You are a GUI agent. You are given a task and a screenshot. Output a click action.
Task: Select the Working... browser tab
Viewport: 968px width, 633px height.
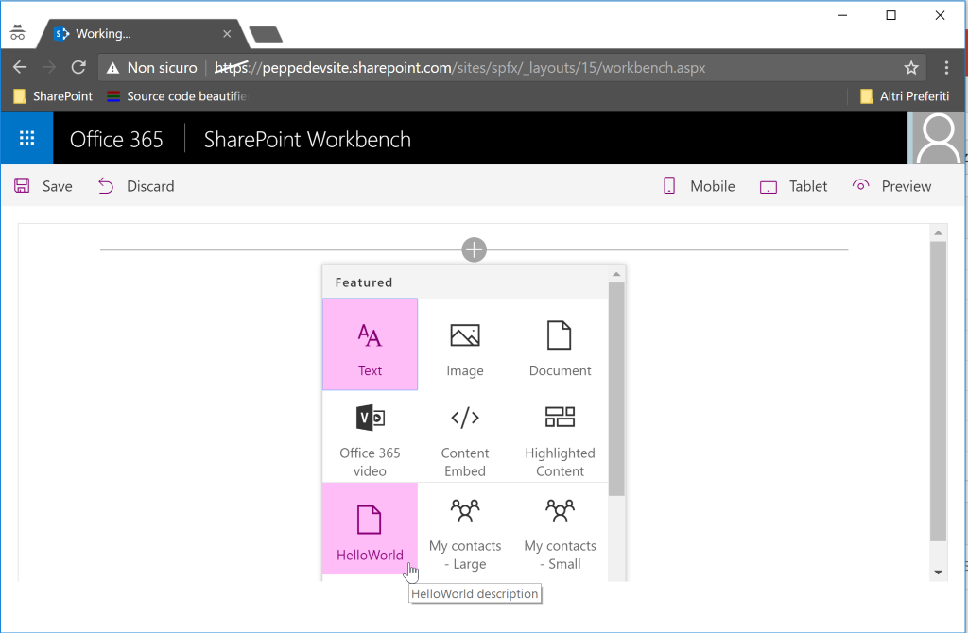pos(144,34)
